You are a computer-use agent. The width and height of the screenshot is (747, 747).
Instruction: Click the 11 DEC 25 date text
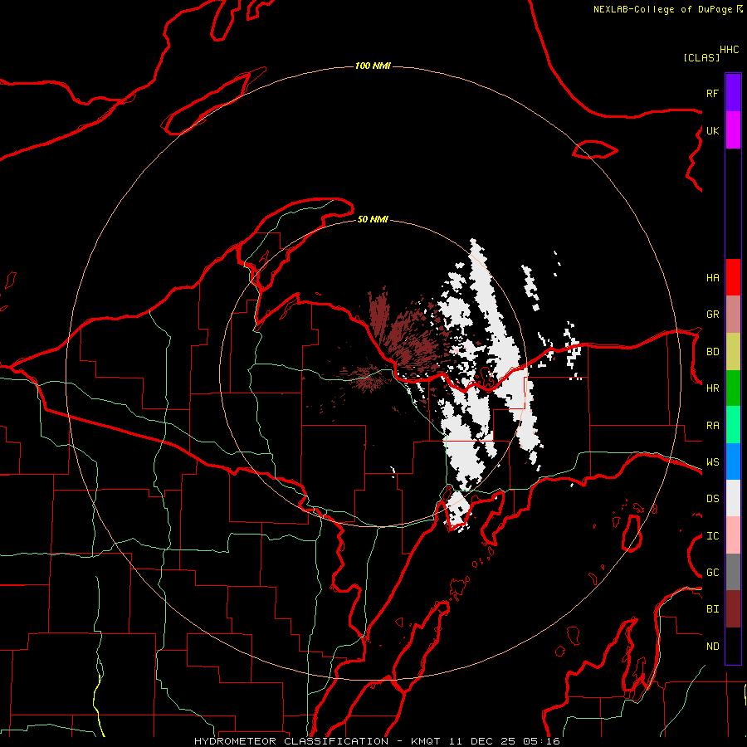tap(482, 741)
